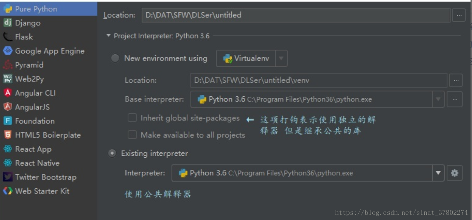Viewport: 472px width, 220px height.
Task: Click Python logo in Virtualenv selector
Action: pyautogui.click(x=228, y=58)
